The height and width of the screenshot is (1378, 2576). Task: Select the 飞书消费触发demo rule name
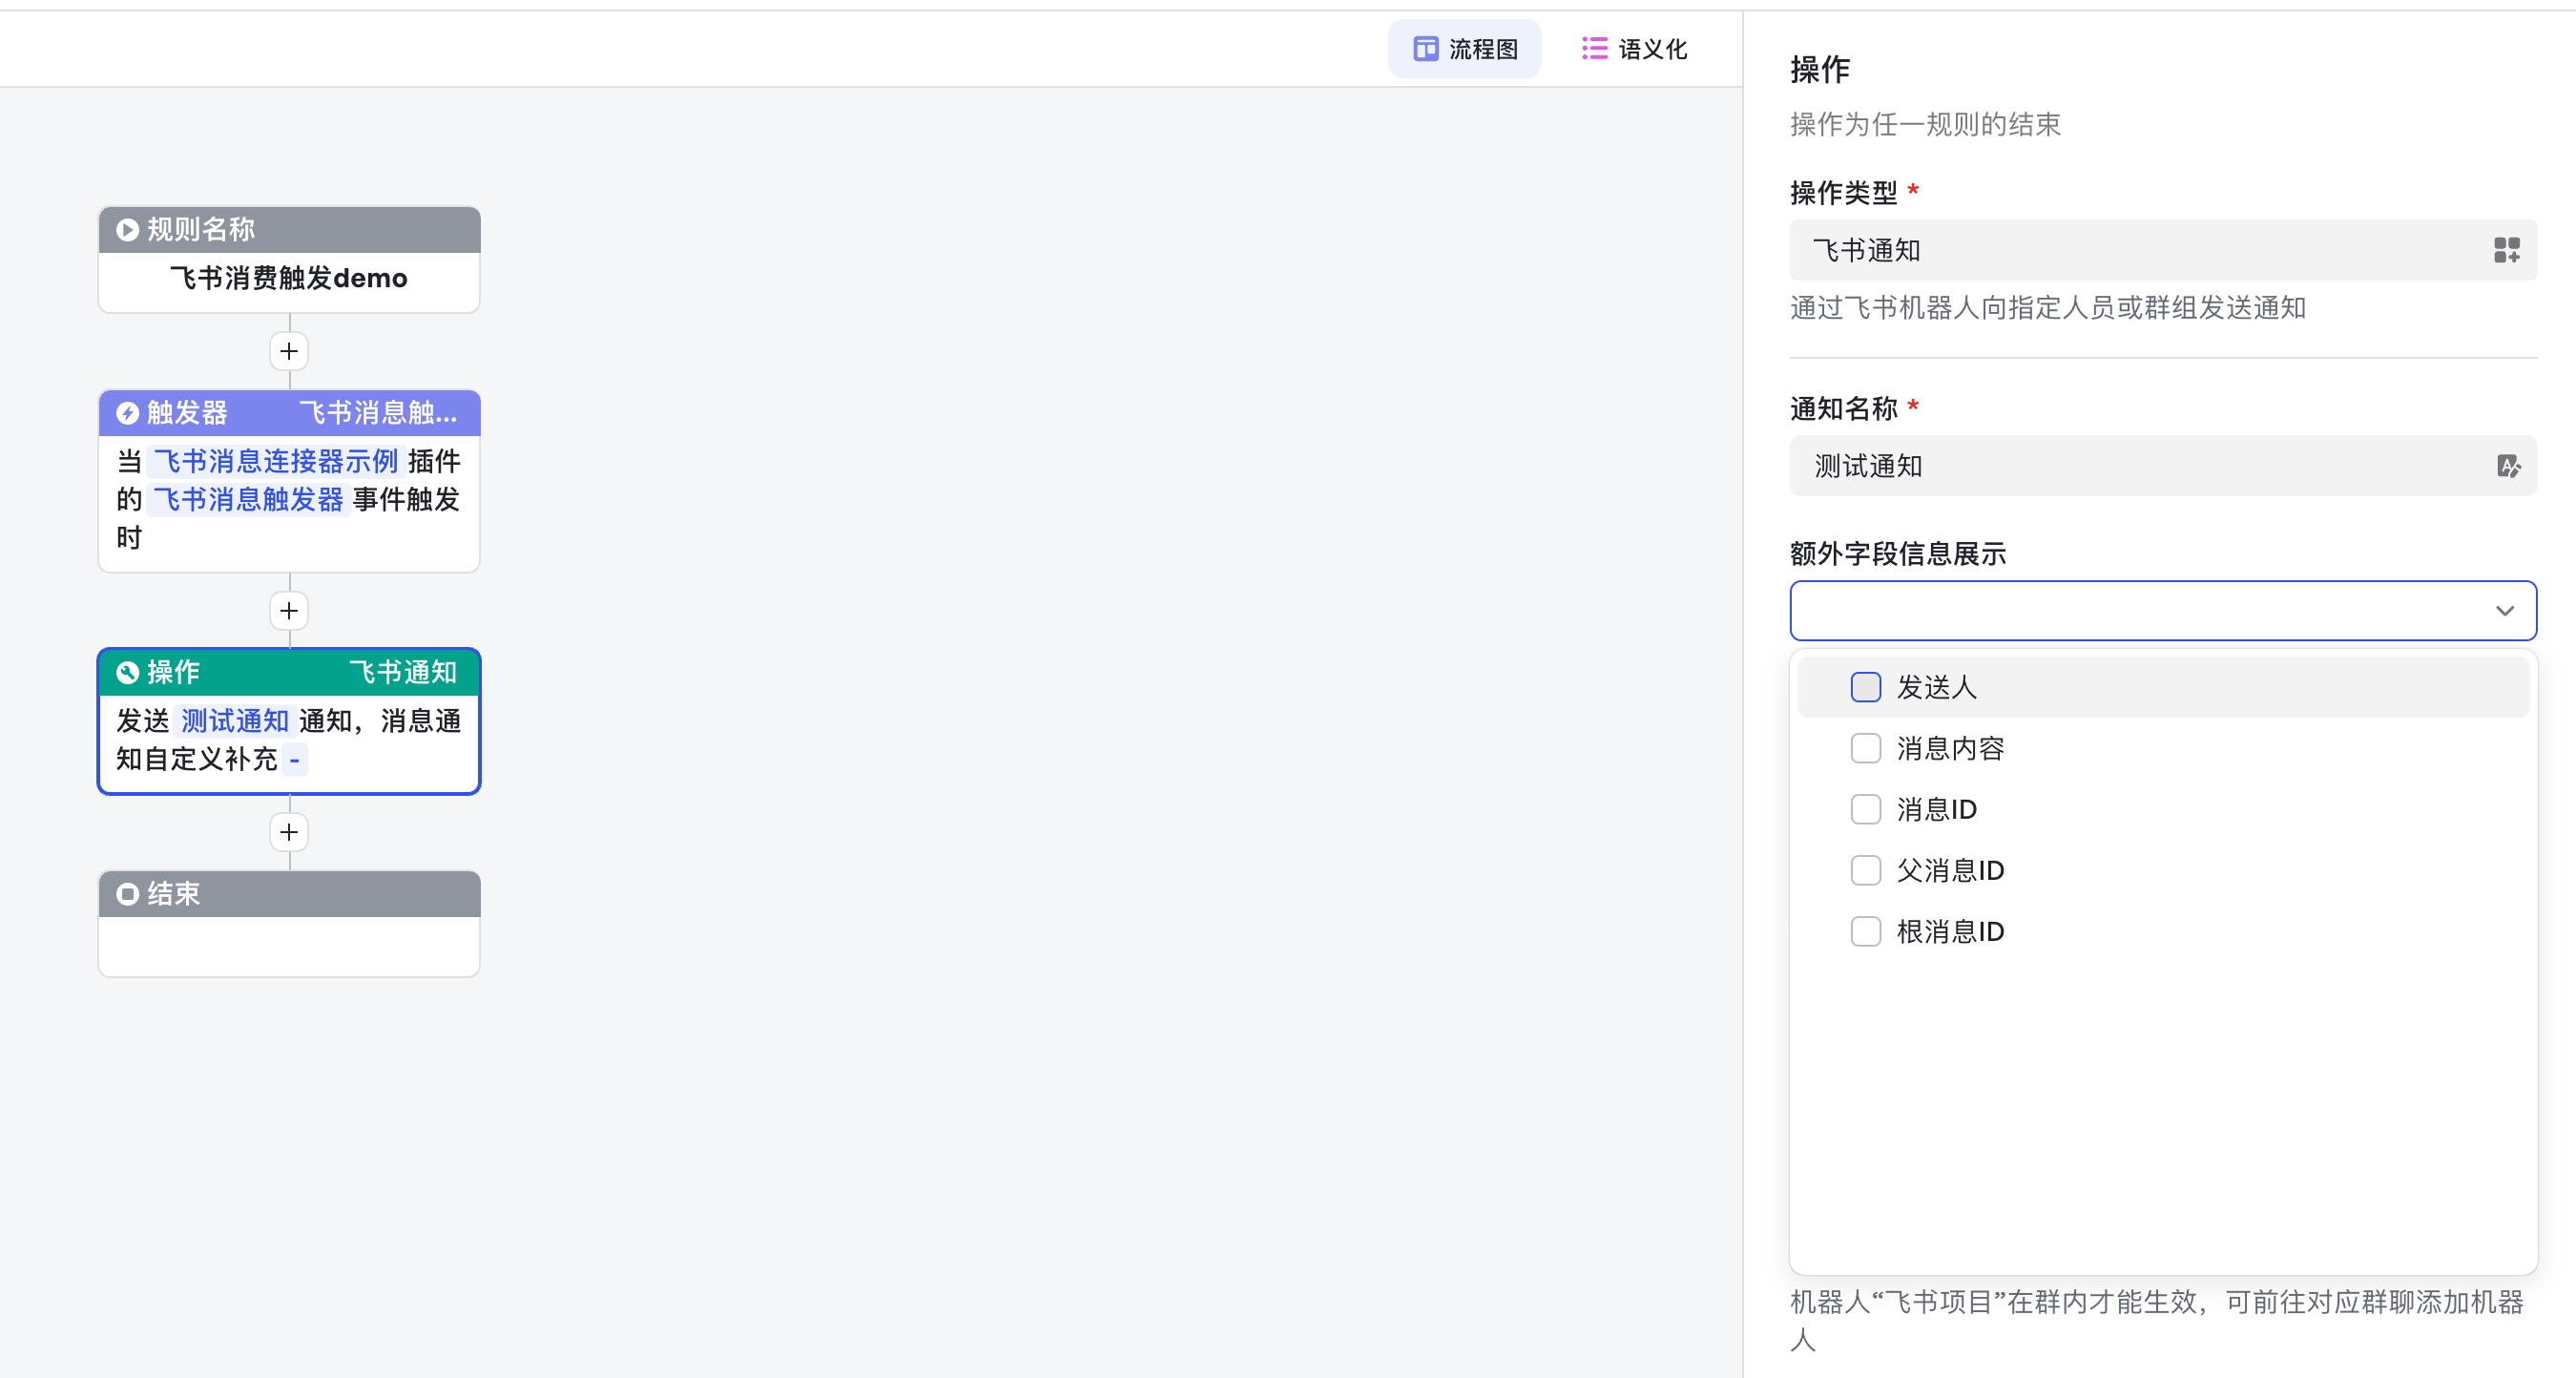click(289, 278)
